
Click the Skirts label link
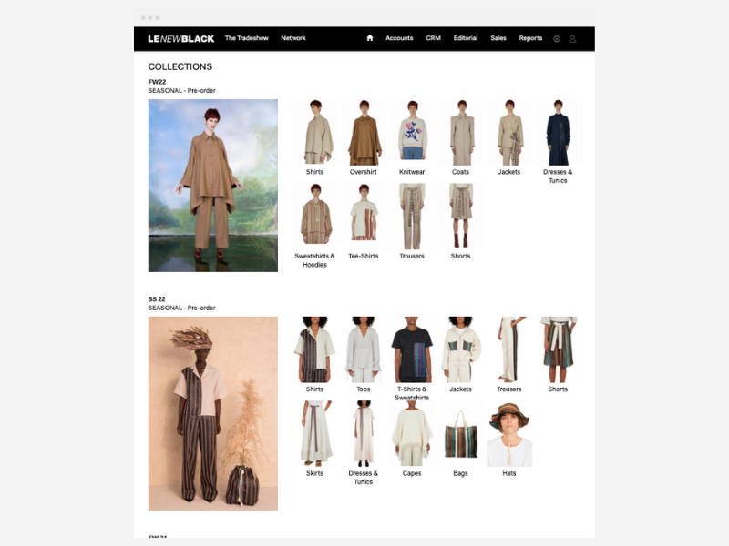pyautogui.click(x=314, y=473)
